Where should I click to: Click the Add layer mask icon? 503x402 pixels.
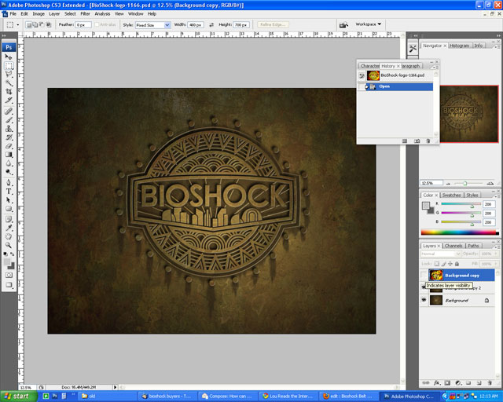coord(447,383)
